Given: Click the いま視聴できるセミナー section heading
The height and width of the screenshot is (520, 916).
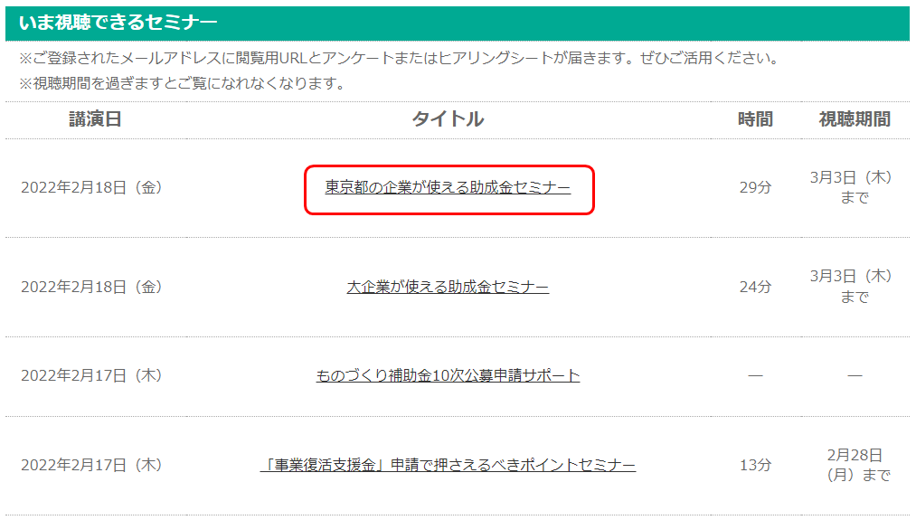Looking at the screenshot, I should click(x=118, y=23).
